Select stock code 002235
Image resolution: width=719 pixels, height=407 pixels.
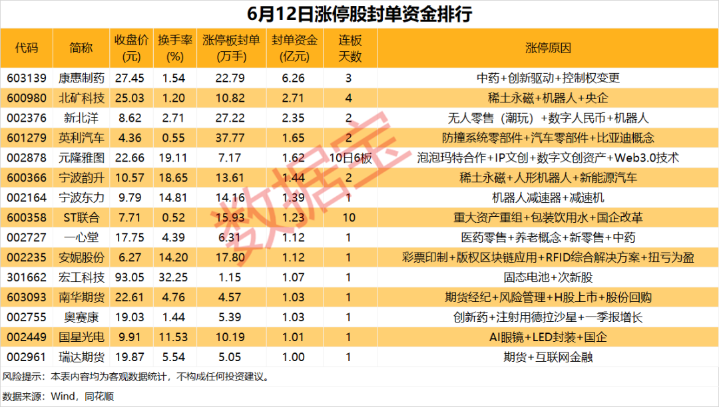point(27,257)
